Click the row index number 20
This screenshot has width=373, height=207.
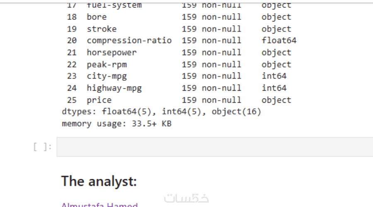point(72,41)
